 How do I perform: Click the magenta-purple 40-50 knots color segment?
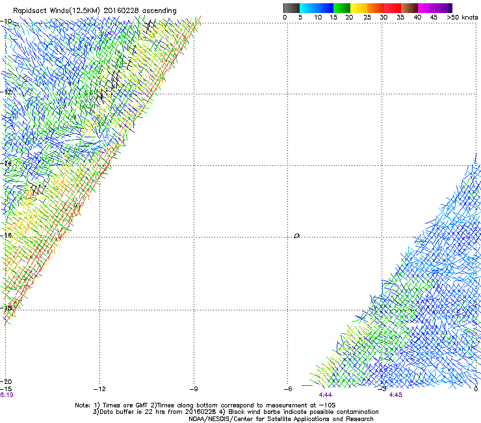coord(435,8)
